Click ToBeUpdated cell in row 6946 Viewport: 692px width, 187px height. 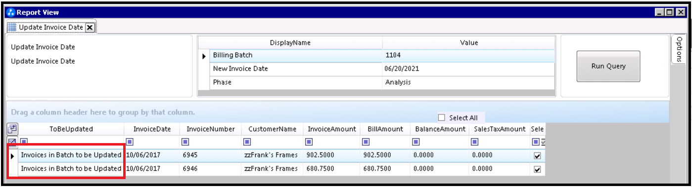tap(71, 169)
